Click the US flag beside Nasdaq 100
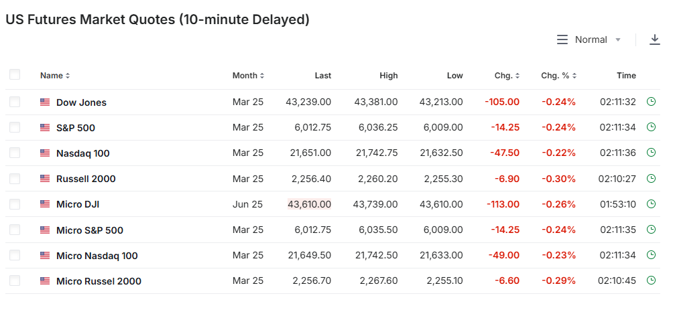 [45, 153]
